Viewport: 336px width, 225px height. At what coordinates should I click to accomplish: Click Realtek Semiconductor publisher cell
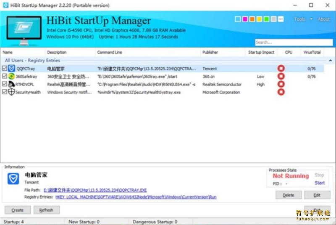222,84
